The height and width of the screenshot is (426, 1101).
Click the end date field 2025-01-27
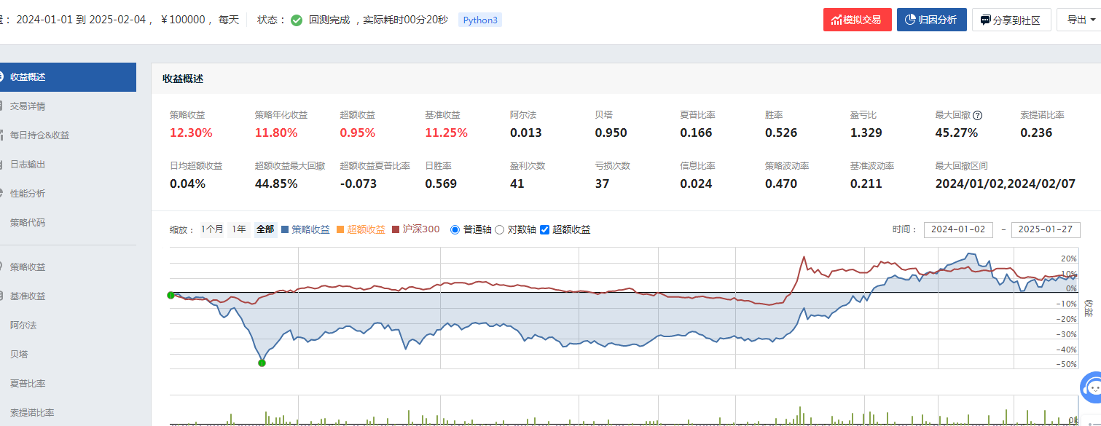1045,229
